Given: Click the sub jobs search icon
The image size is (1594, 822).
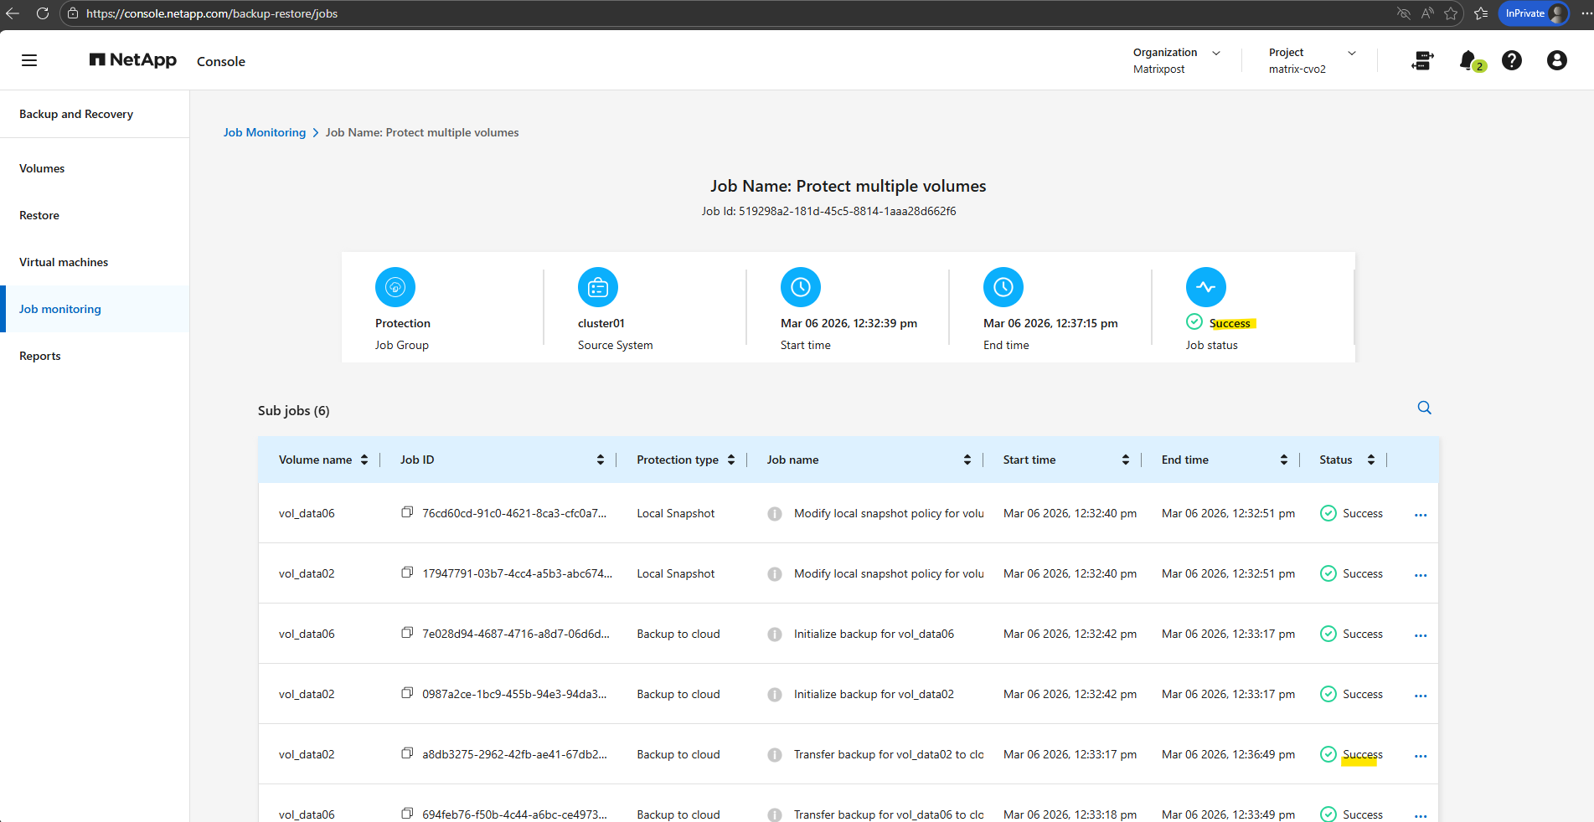Looking at the screenshot, I should tap(1424, 408).
